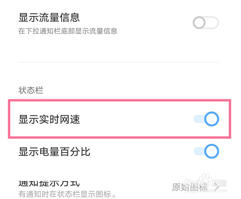The image size is (241, 199).
Task: Tap the blue knob of 显示实时网速 switch
Action: click(212, 119)
